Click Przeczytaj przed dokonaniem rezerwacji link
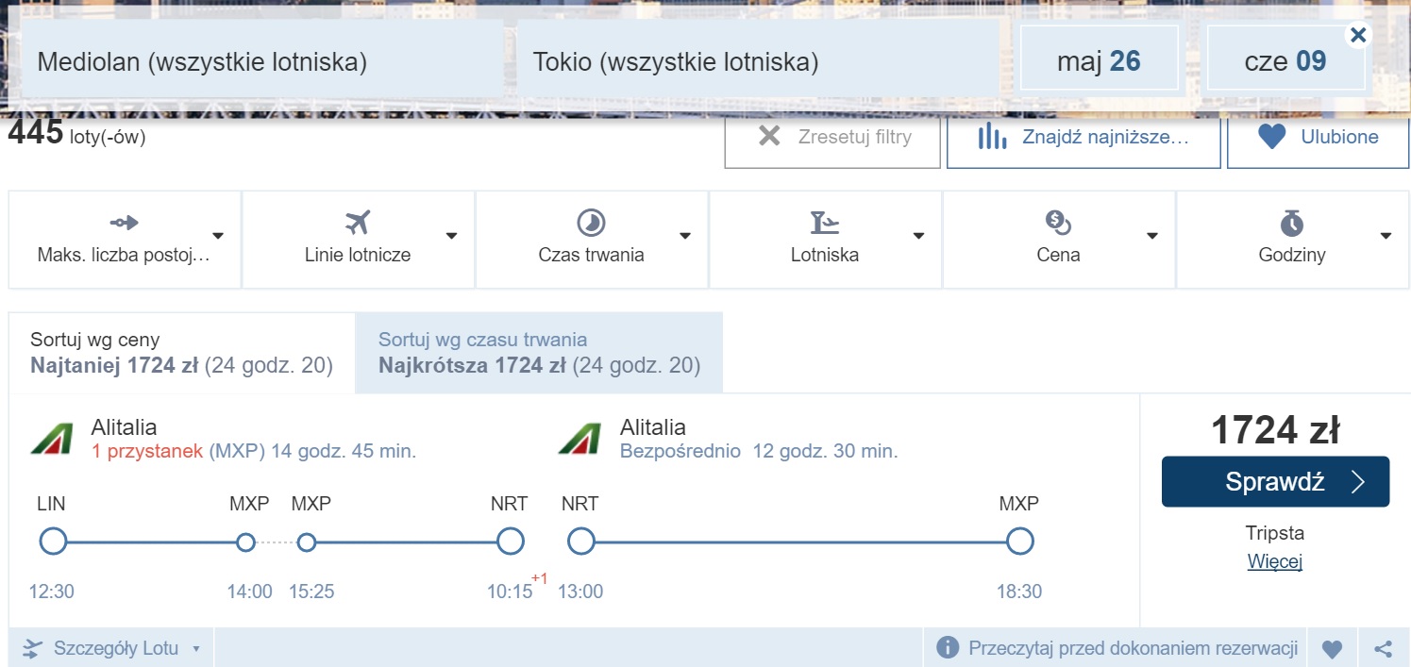This screenshot has width=1411, height=667. pyautogui.click(x=1133, y=648)
